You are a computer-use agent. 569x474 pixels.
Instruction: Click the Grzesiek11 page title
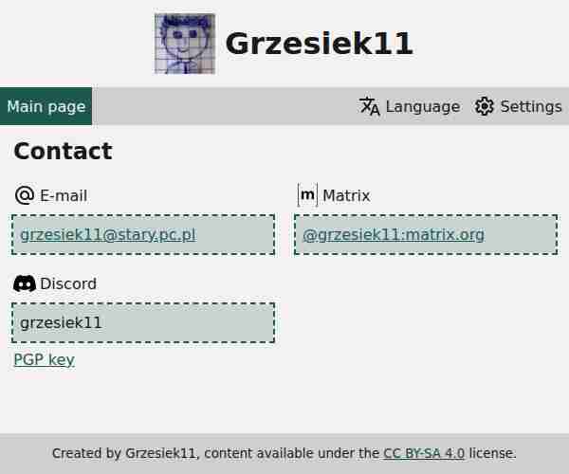click(x=319, y=44)
